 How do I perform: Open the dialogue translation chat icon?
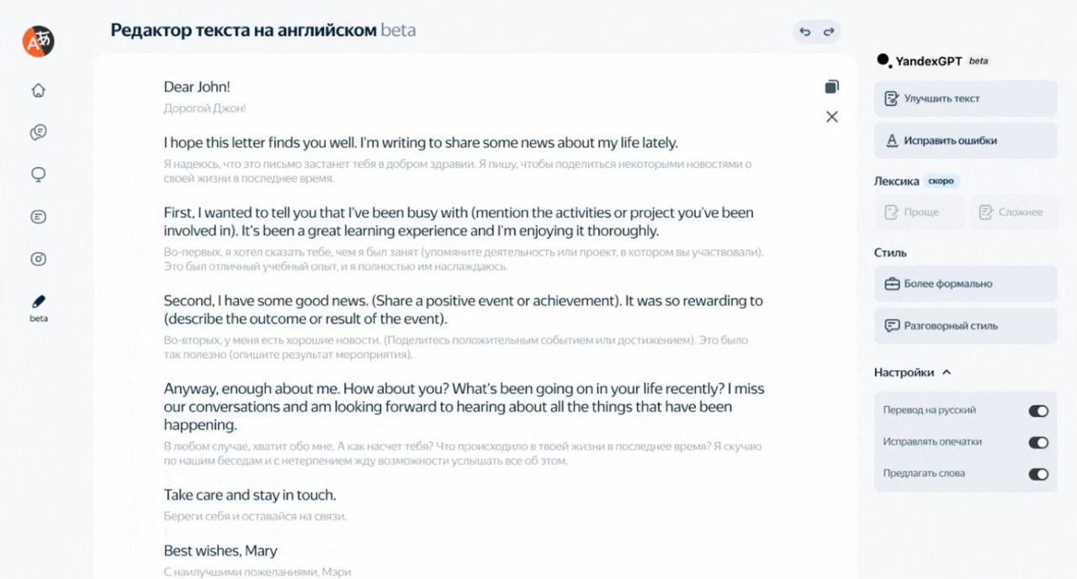click(x=38, y=132)
